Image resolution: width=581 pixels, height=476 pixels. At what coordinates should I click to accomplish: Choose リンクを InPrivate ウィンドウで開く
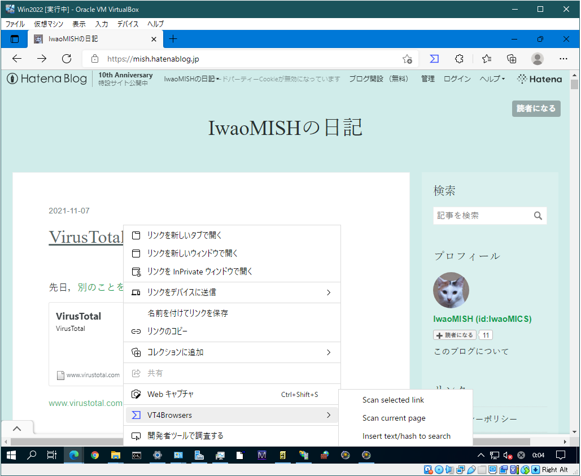(232, 272)
